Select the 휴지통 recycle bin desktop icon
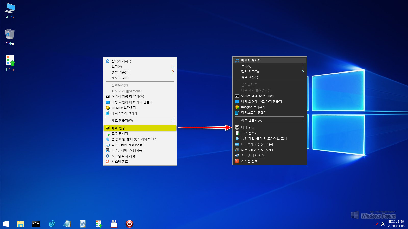This screenshot has width=408, height=229. 10,37
